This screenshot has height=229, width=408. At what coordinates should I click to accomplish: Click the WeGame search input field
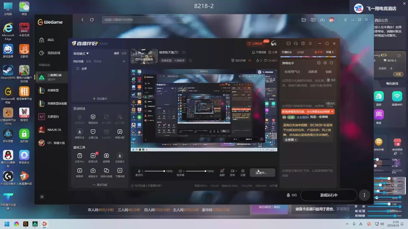[x=145, y=20]
